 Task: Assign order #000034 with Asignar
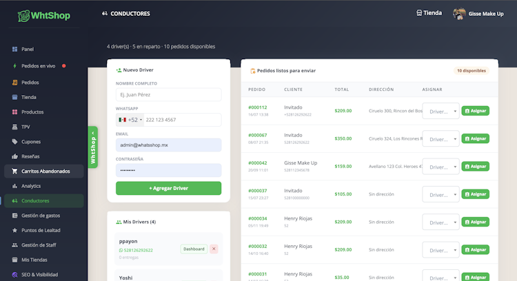(x=475, y=222)
